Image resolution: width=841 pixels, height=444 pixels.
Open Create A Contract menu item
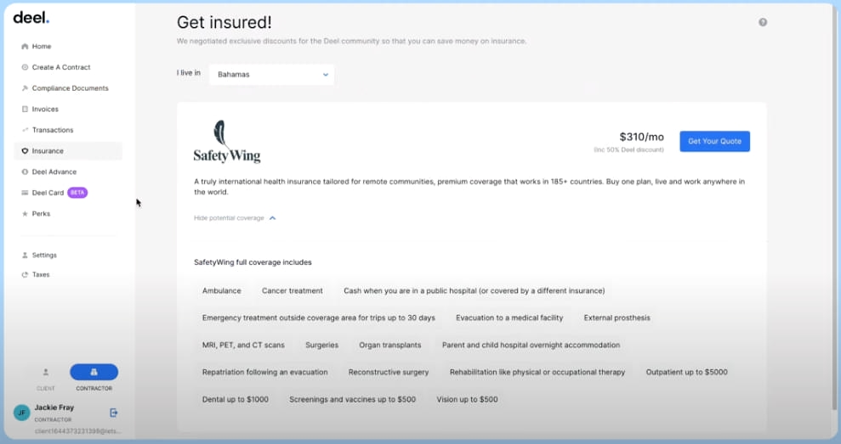pos(68,67)
